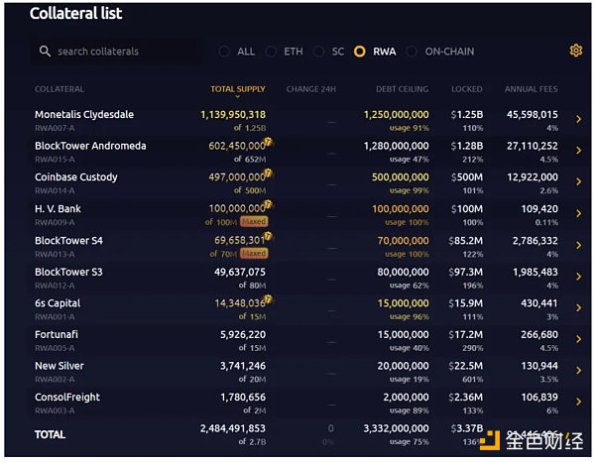Sort by the CHANGE 24H column header
Screen dimensions: 595x462
point(310,89)
